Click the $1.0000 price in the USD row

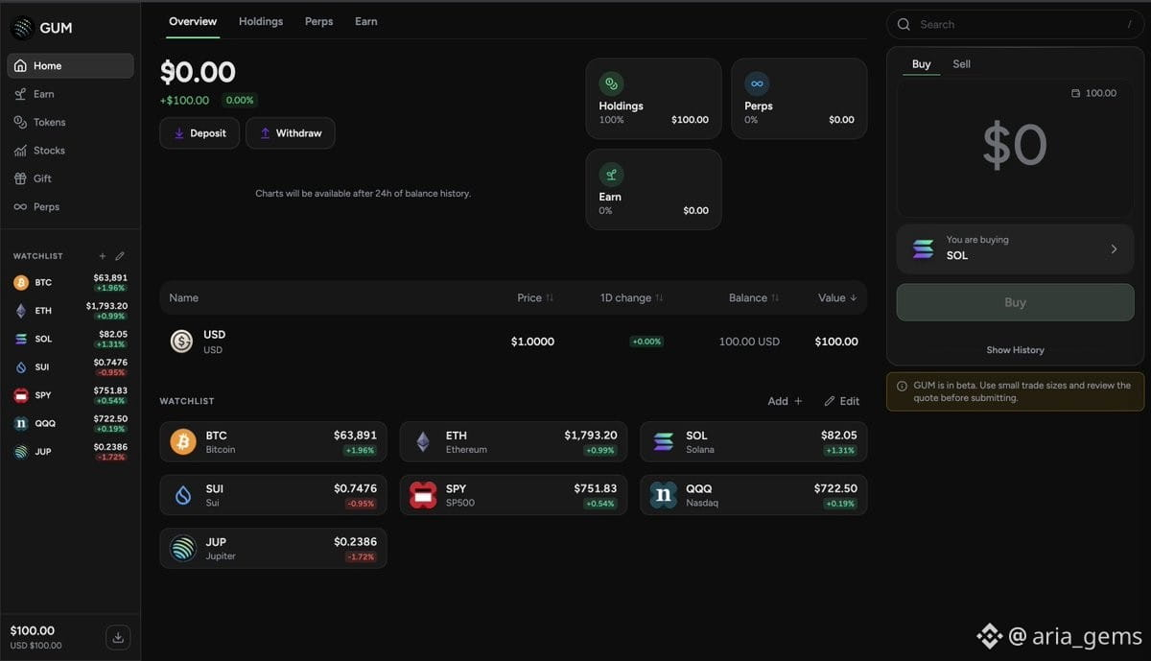click(x=532, y=342)
